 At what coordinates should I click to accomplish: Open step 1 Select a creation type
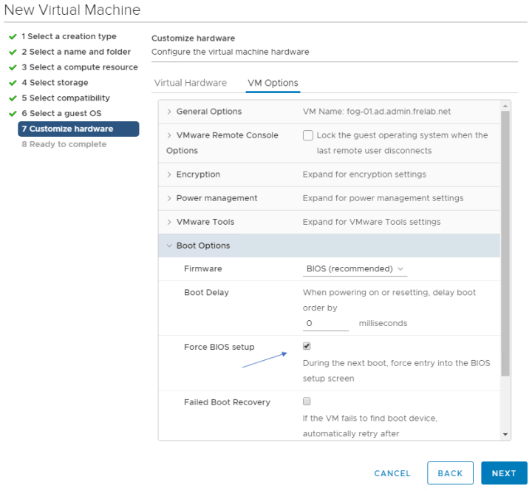click(69, 36)
